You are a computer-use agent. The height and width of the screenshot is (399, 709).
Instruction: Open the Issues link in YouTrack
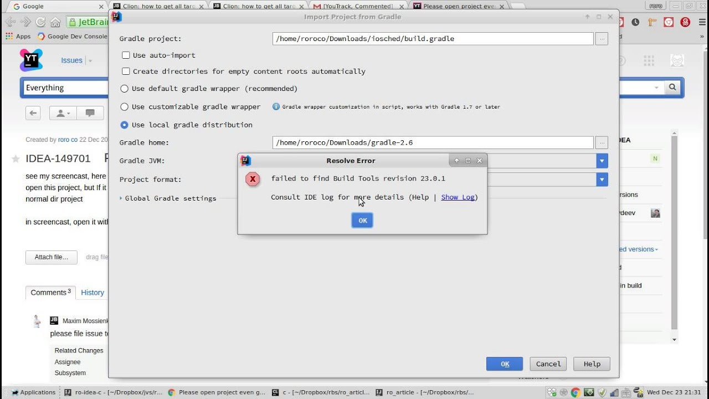[x=71, y=60]
